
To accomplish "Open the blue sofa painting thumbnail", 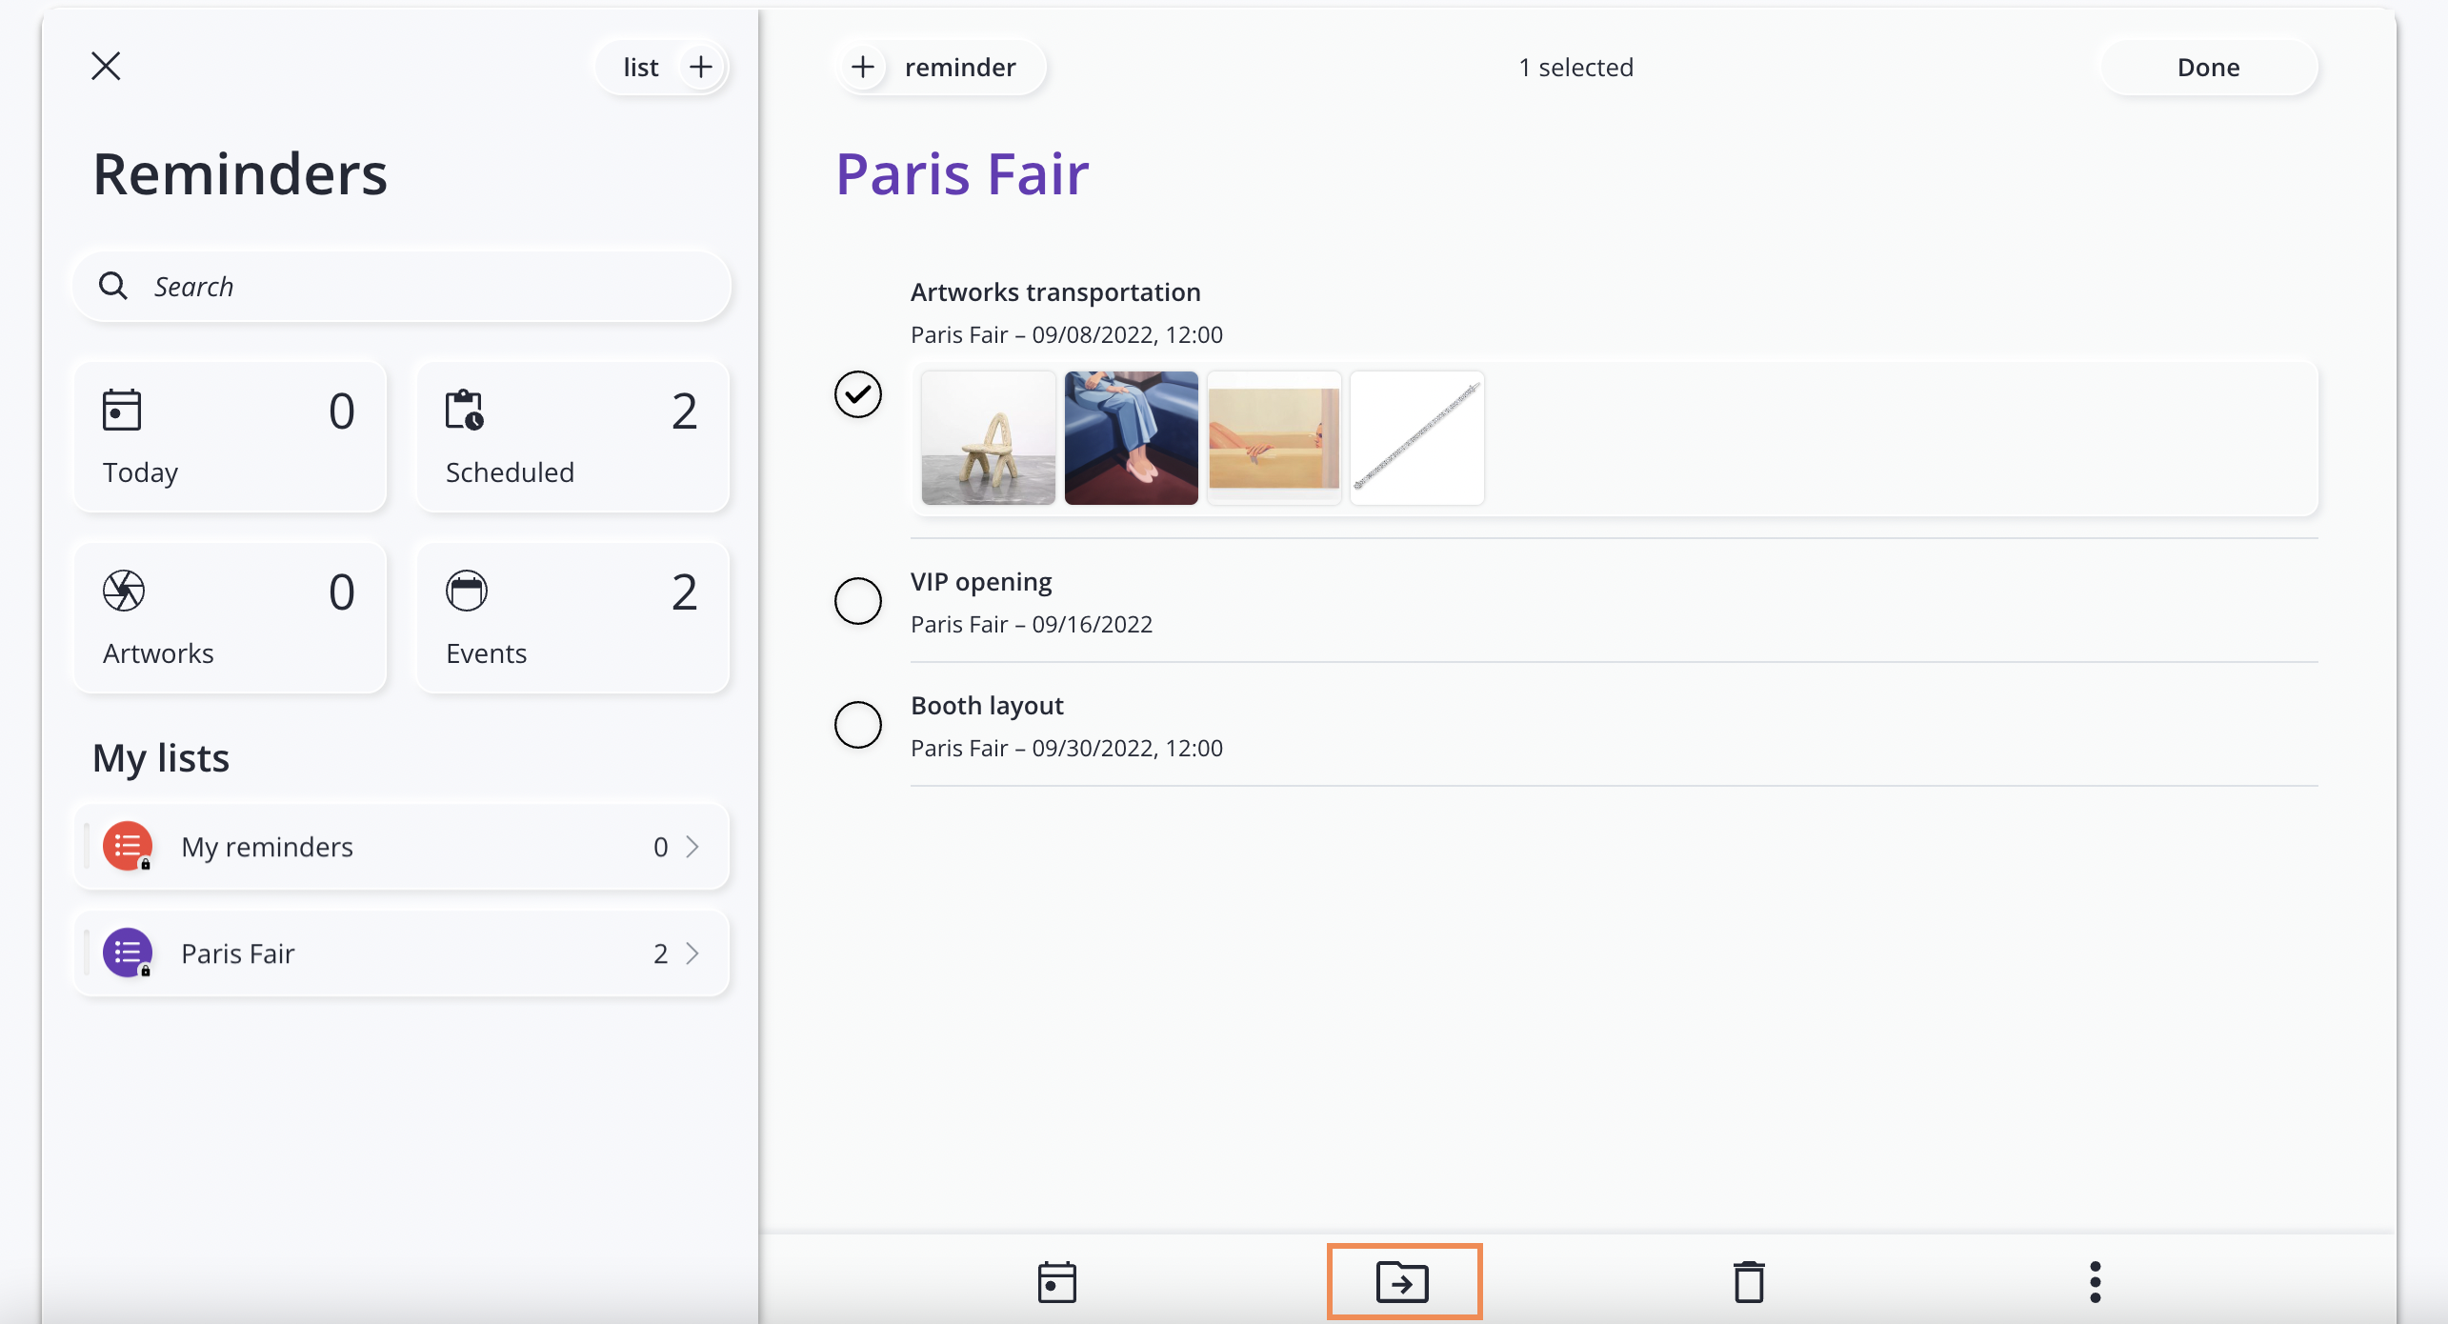I will [x=1132, y=438].
